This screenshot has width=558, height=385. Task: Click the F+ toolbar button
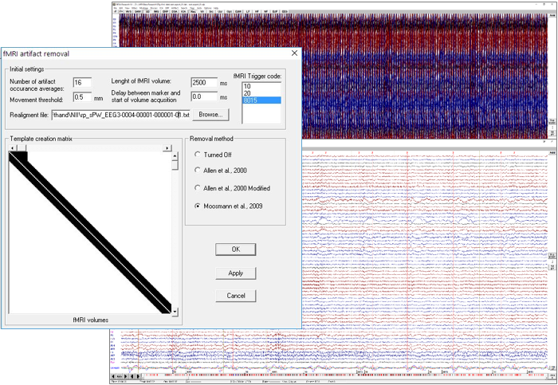tap(121, 11)
